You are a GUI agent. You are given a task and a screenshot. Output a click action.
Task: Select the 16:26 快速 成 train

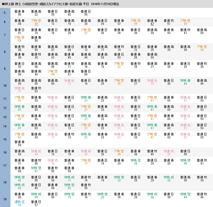[86, 153]
